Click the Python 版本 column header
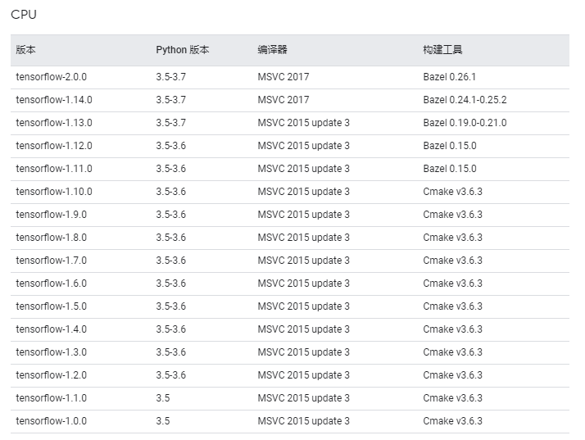 pos(183,50)
